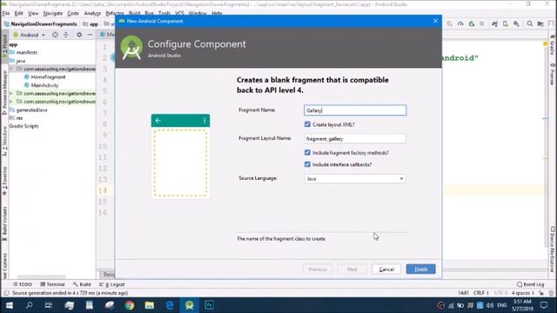Click the disabled Previous button
Image resolution: width=557 pixels, height=313 pixels.
(318, 269)
